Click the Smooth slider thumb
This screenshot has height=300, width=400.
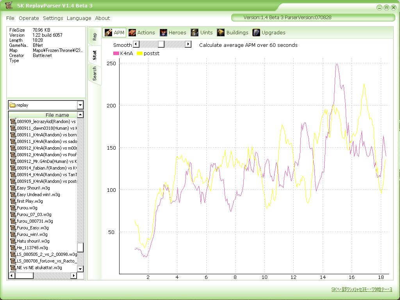[161, 45]
